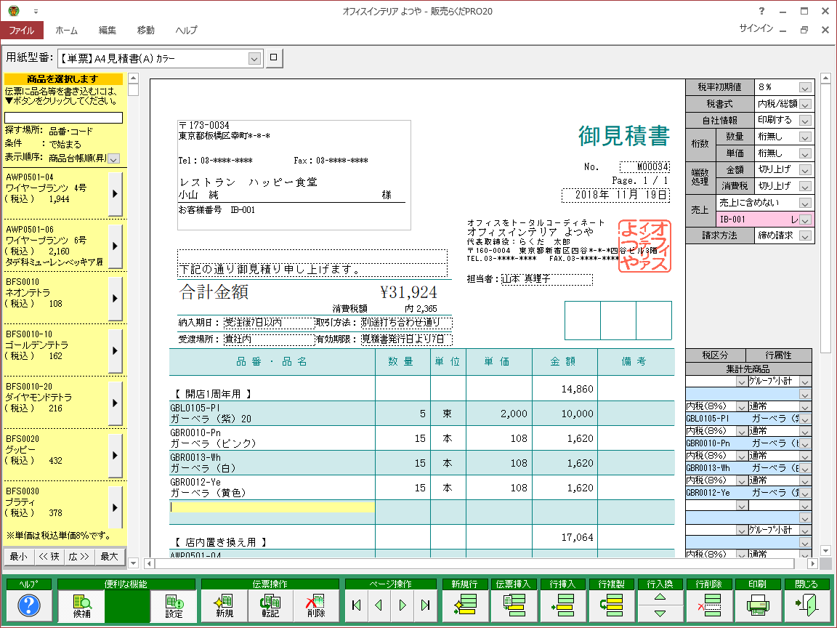This screenshot has height=628, width=837.
Task: Click the slip number M00034 field
Action: click(644, 166)
